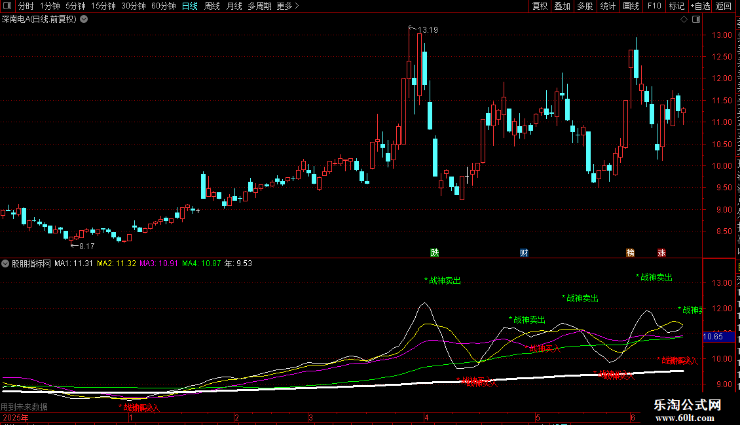This screenshot has width=740, height=425.
Task: Click MA2: 11.32 indicator value
Action: (x=117, y=263)
